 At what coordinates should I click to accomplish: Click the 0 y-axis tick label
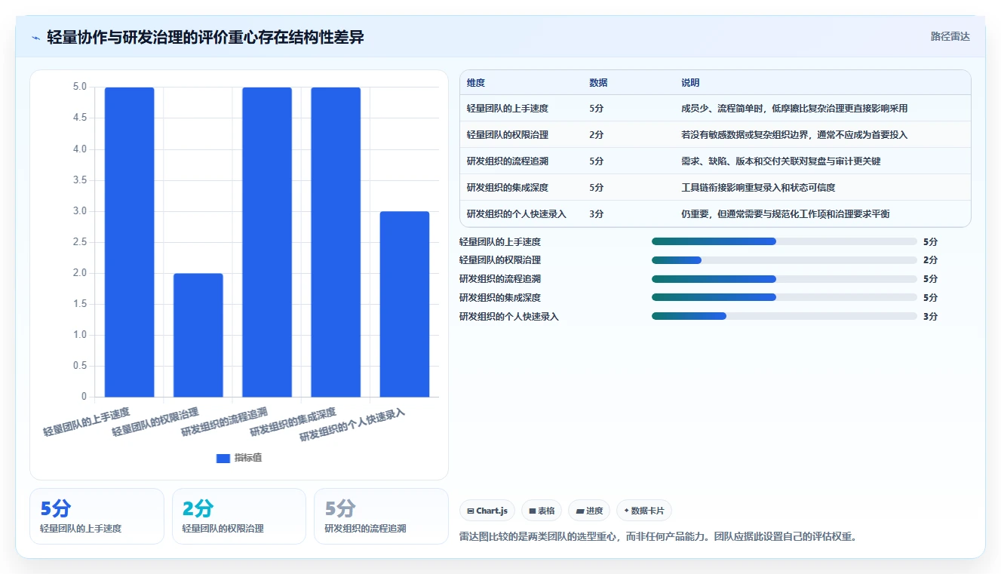tap(84, 397)
